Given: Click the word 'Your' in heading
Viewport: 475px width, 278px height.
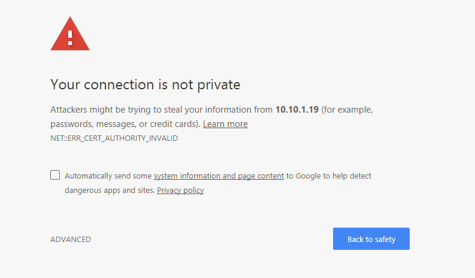Looking at the screenshot, I should coord(63,84).
